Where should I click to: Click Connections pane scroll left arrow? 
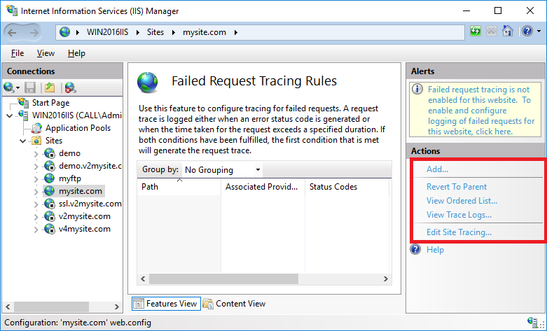coord(8,307)
